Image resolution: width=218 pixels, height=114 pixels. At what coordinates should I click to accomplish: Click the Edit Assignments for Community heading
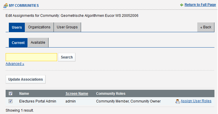[x=72, y=16]
